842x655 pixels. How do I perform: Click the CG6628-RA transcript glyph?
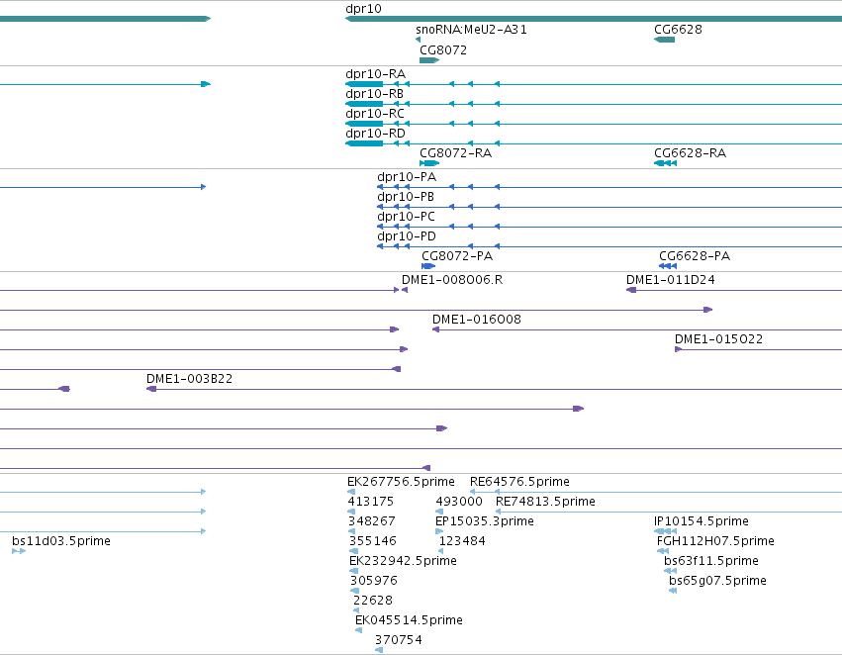pyautogui.click(x=665, y=163)
